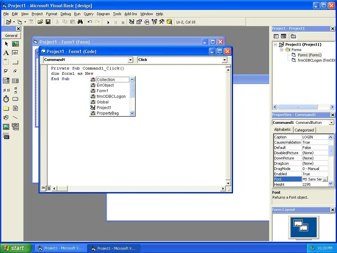Image resolution: width=337 pixels, height=253 pixels.
Task: Open Add Project dropdown arrow
Action: tap(14, 22)
